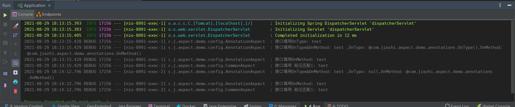Click the last '接口调用 路径匹配1: test' line
The image size is (515, 107).
(301, 90)
